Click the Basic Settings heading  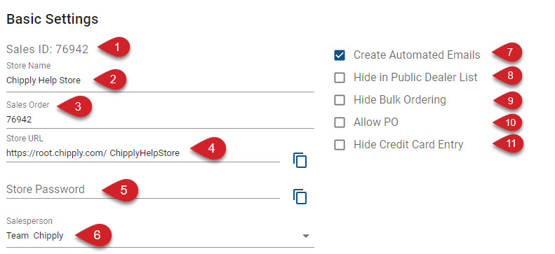pyautogui.click(x=53, y=19)
